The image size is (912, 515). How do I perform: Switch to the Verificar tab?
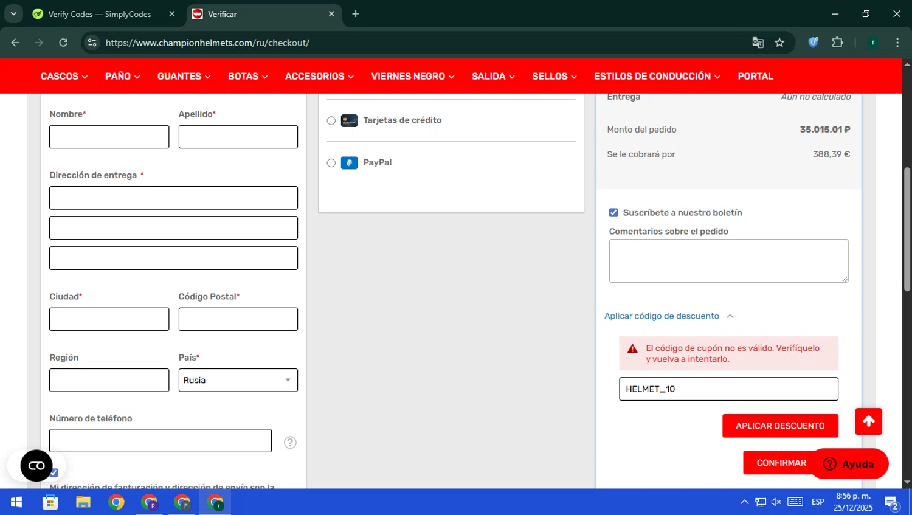[x=264, y=14]
